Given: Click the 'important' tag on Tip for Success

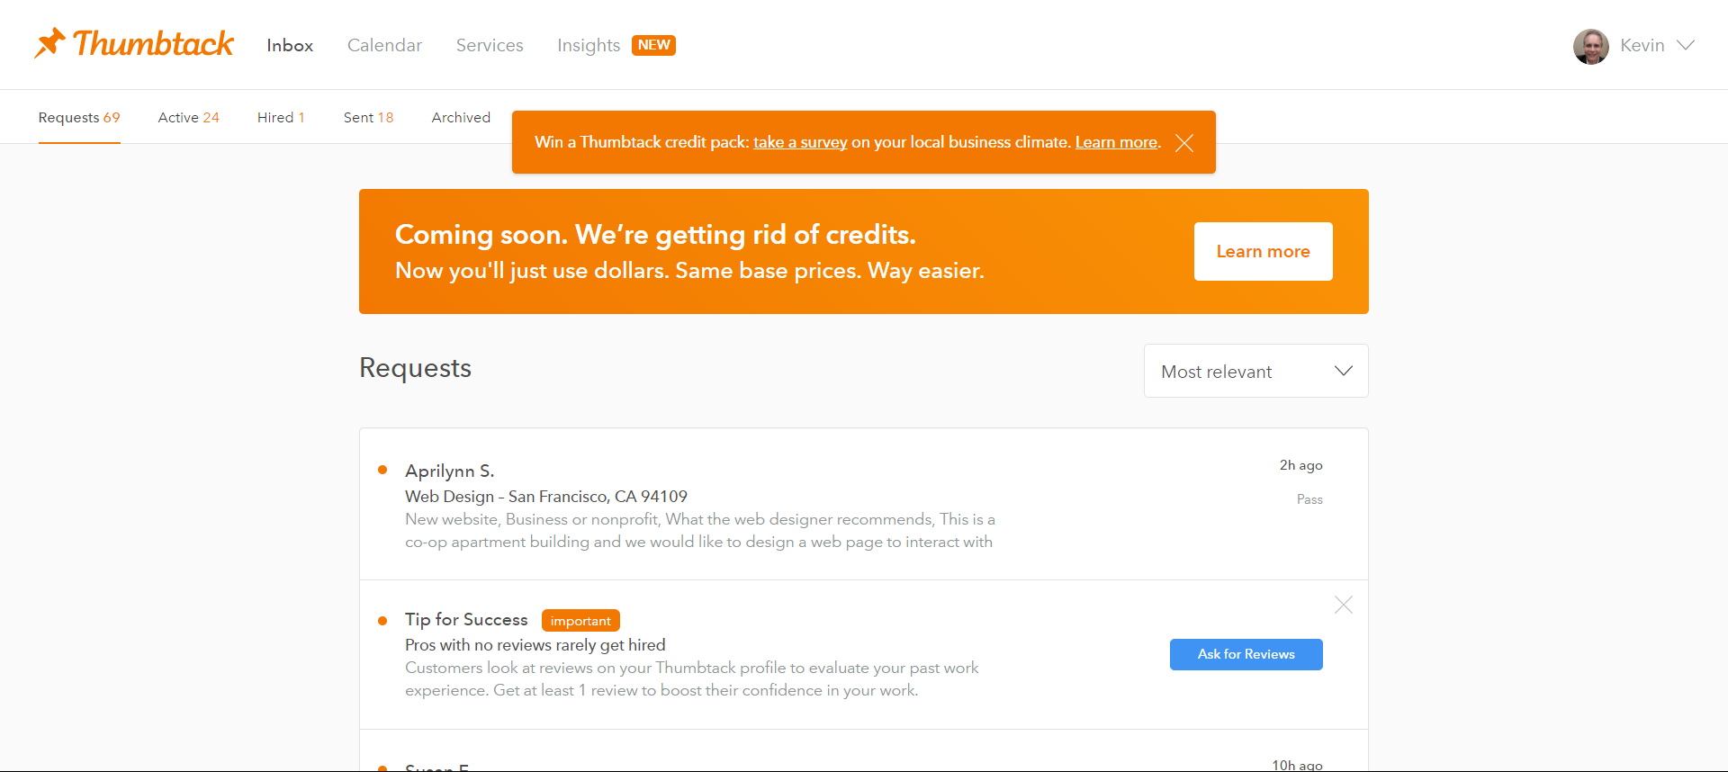Looking at the screenshot, I should point(580,621).
